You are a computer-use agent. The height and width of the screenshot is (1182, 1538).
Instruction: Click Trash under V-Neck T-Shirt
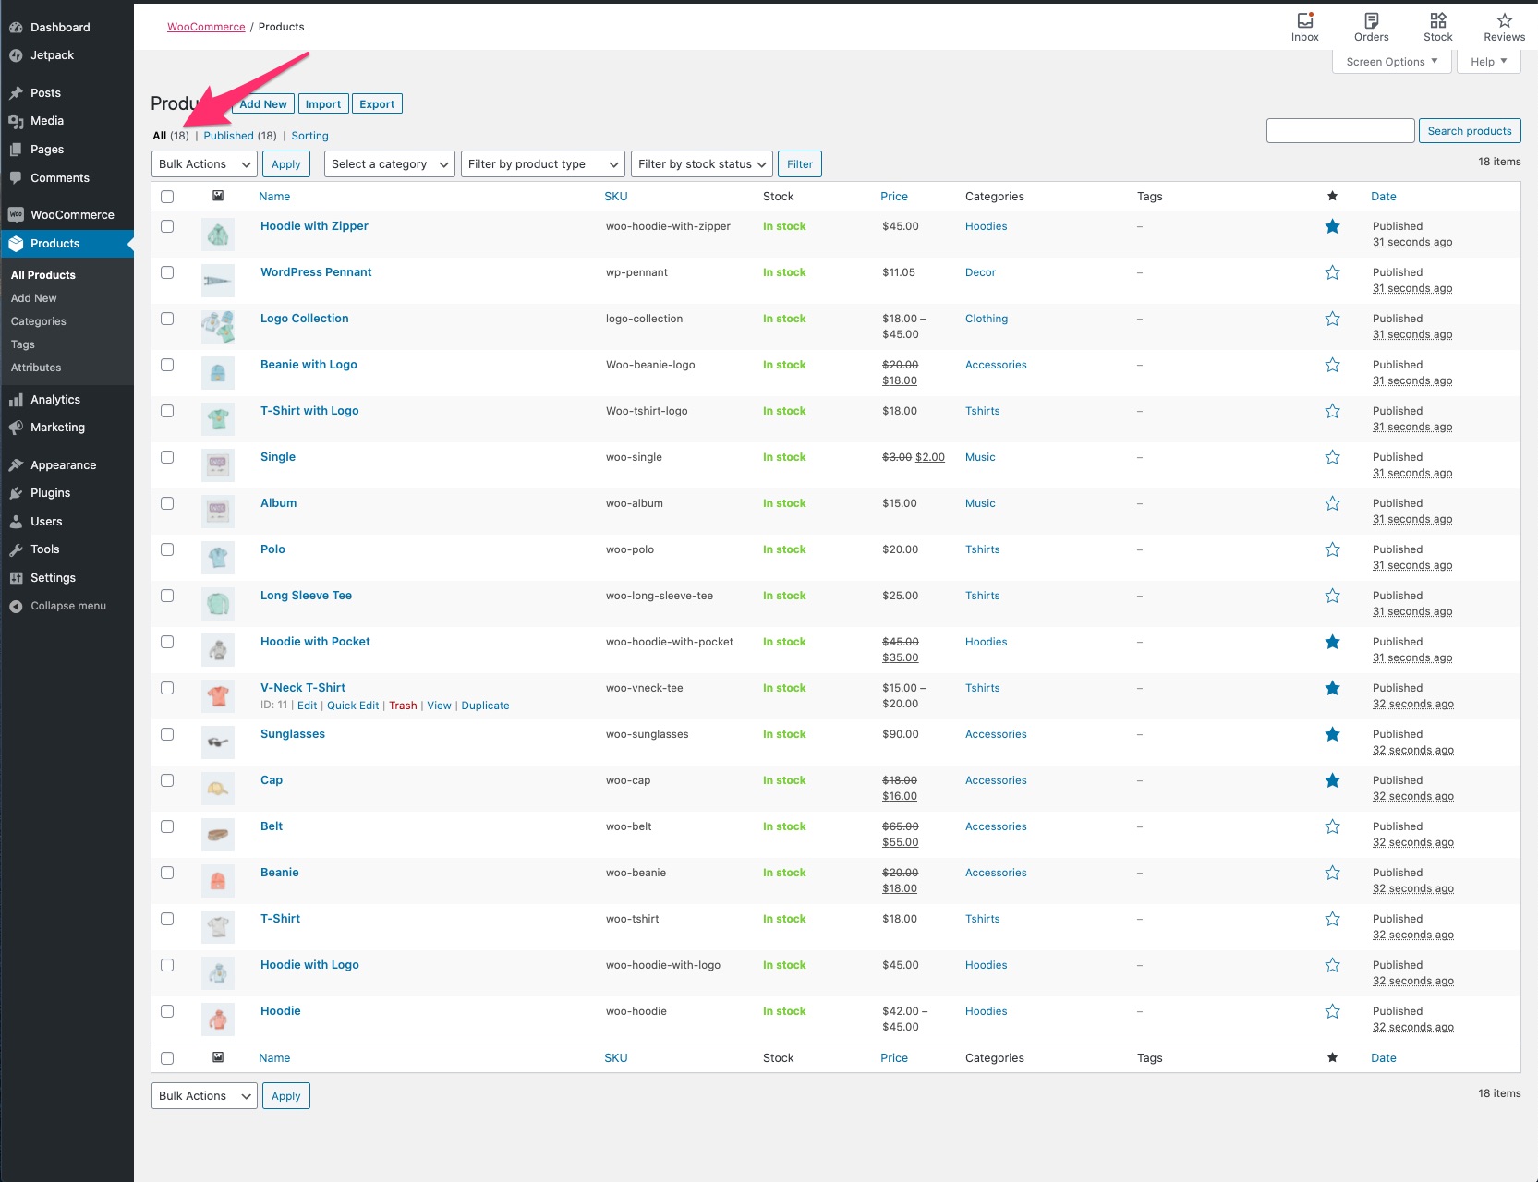[403, 706]
